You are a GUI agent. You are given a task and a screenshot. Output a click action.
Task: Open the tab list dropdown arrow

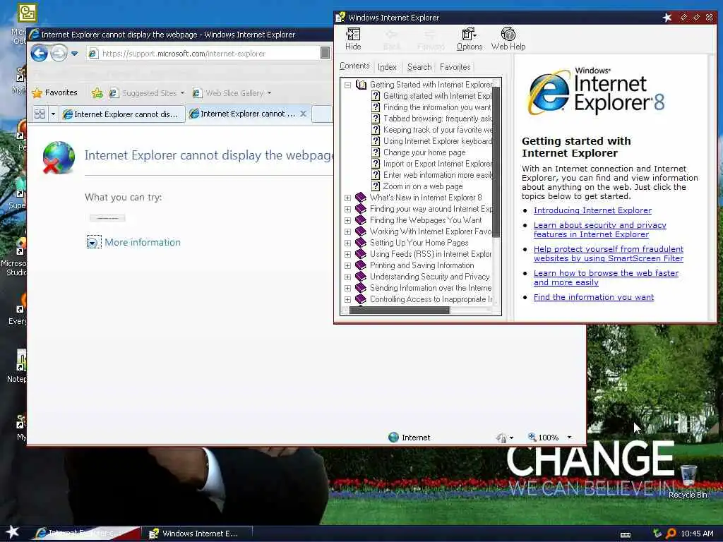point(53,114)
